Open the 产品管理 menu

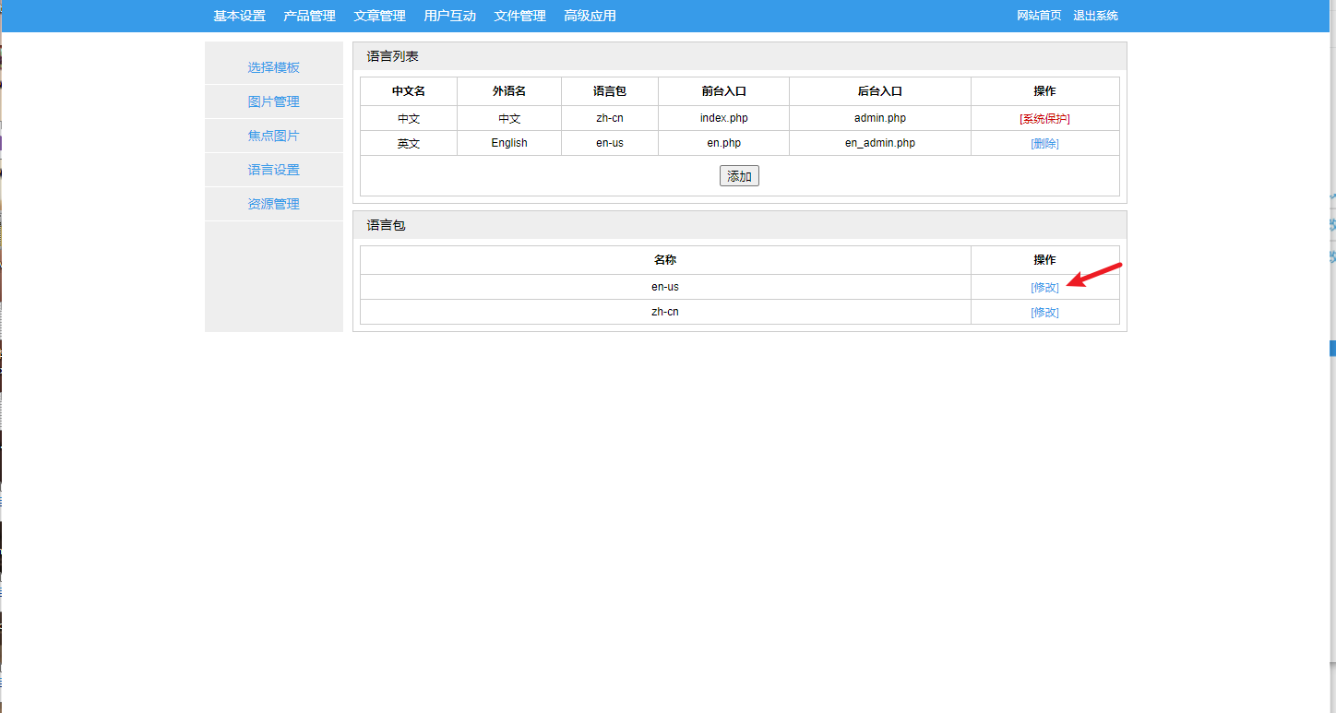pyautogui.click(x=309, y=16)
